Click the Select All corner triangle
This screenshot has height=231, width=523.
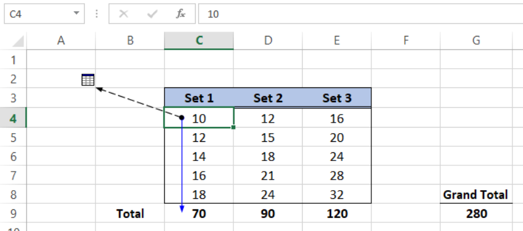(x=17, y=41)
